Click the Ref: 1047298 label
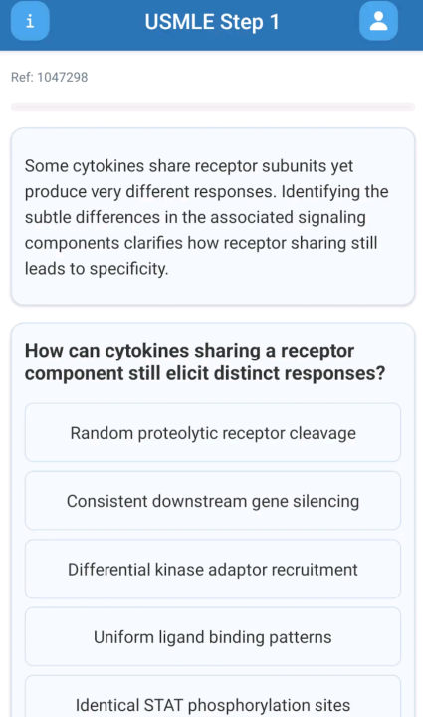The width and height of the screenshot is (423, 717). (x=50, y=77)
